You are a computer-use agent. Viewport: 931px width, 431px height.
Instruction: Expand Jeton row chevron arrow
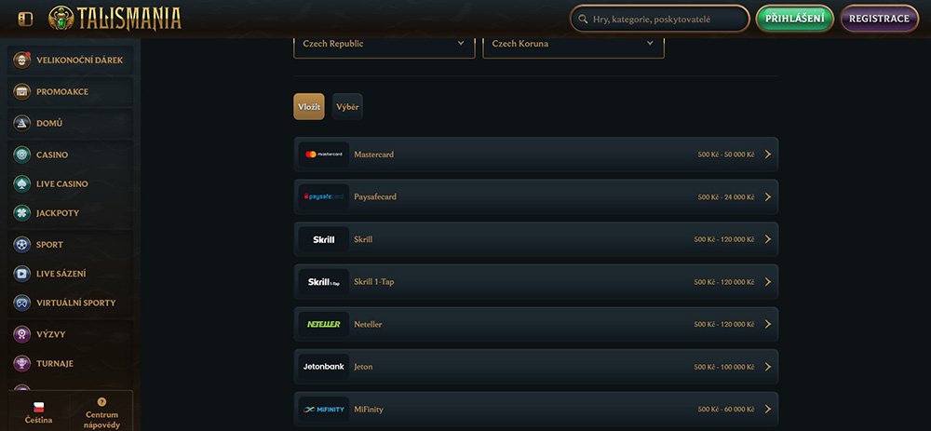click(x=768, y=367)
